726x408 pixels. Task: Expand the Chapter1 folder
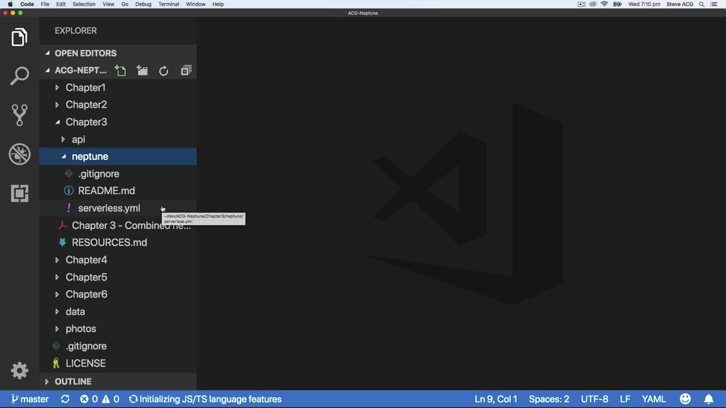pos(118,87)
